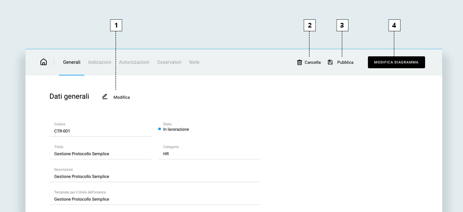
Task: Click the floppy disk save icon for Pubblica
Action: pos(330,62)
